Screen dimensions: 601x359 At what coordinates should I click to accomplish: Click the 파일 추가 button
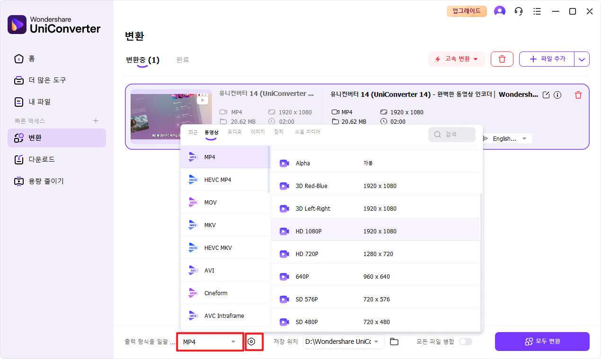[547, 59]
